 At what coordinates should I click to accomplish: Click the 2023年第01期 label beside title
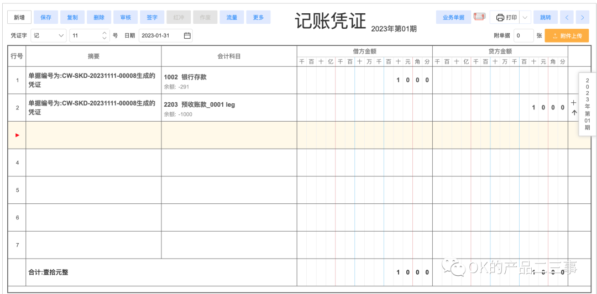[x=394, y=29]
